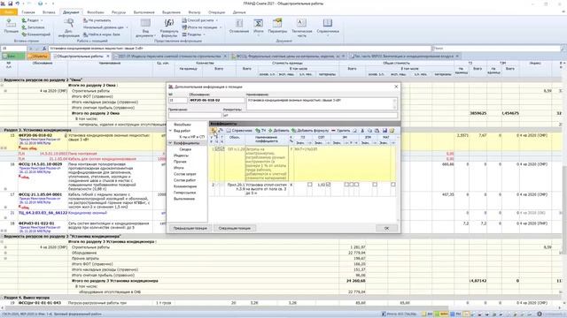Click the formula bar text field
Screen dimensions: 567x318
[239, 48]
